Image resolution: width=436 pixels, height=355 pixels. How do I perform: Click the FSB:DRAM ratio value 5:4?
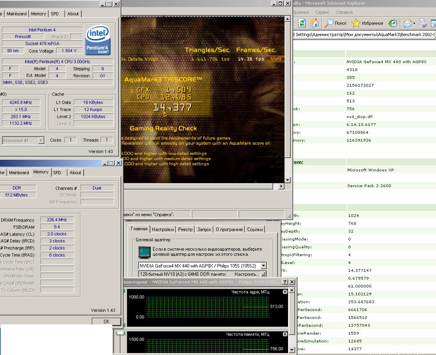pyautogui.click(x=57, y=227)
